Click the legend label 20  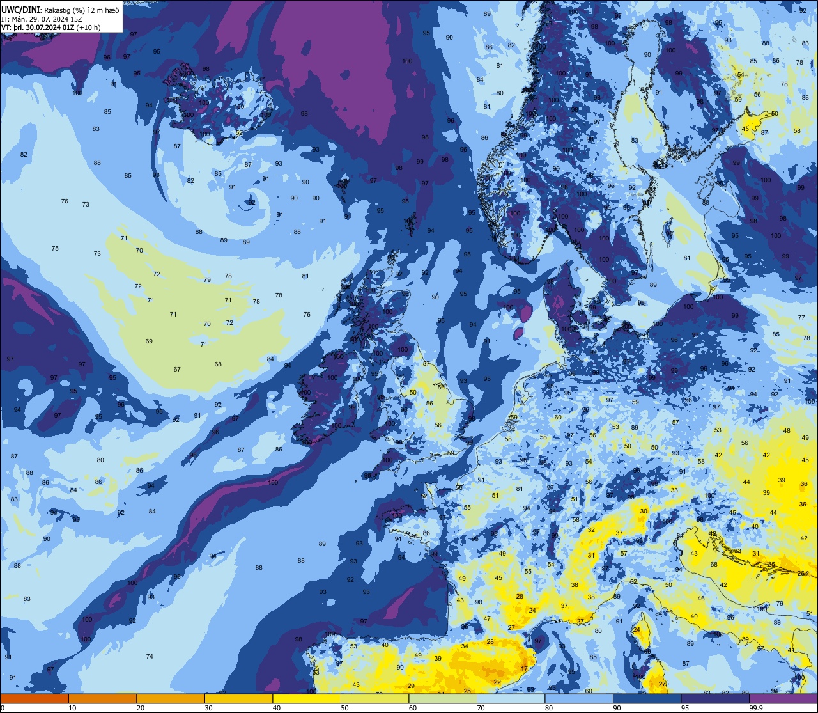point(141,708)
